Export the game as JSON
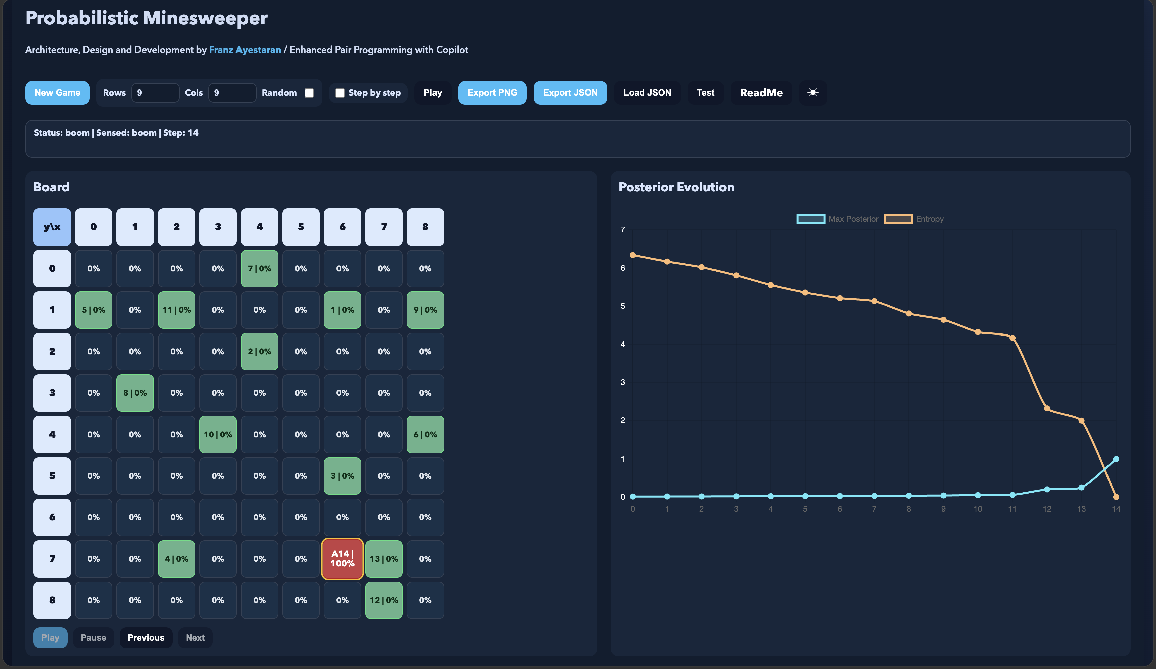The height and width of the screenshot is (669, 1156). click(x=570, y=93)
